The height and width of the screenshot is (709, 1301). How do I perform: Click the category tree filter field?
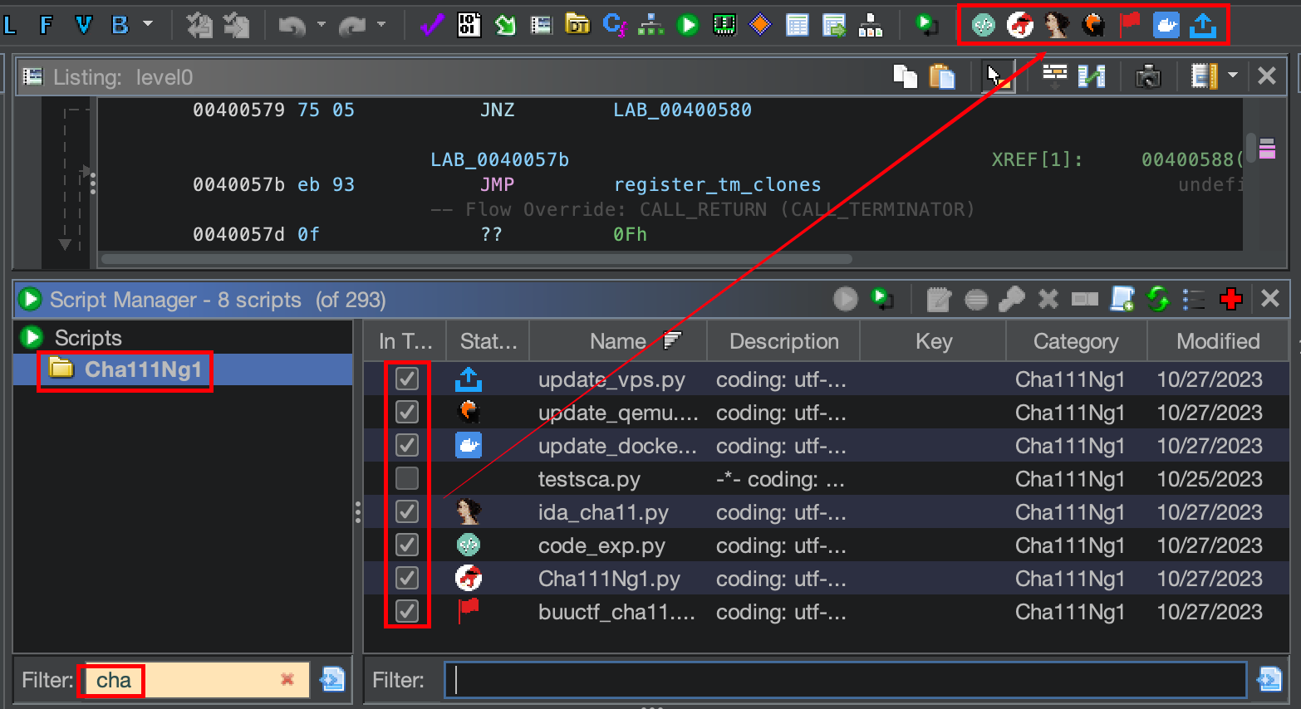pos(196,679)
